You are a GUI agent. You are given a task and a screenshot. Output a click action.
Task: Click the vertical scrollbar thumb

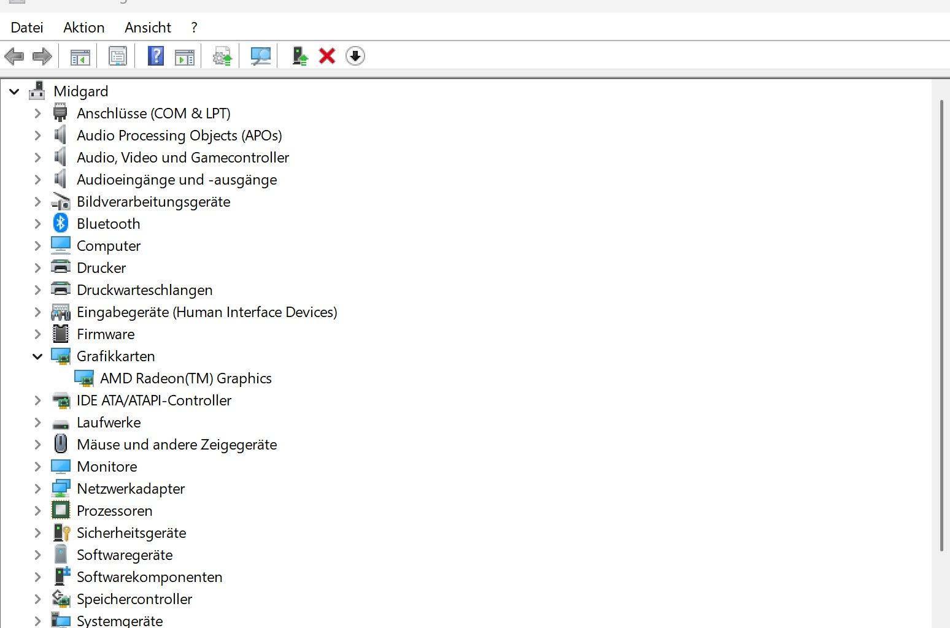pyautogui.click(x=942, y=325)
